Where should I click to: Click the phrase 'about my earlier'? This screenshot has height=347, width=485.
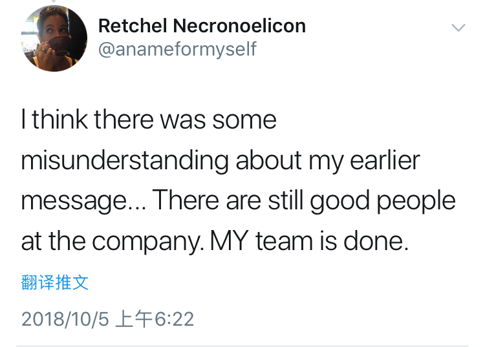328,160
